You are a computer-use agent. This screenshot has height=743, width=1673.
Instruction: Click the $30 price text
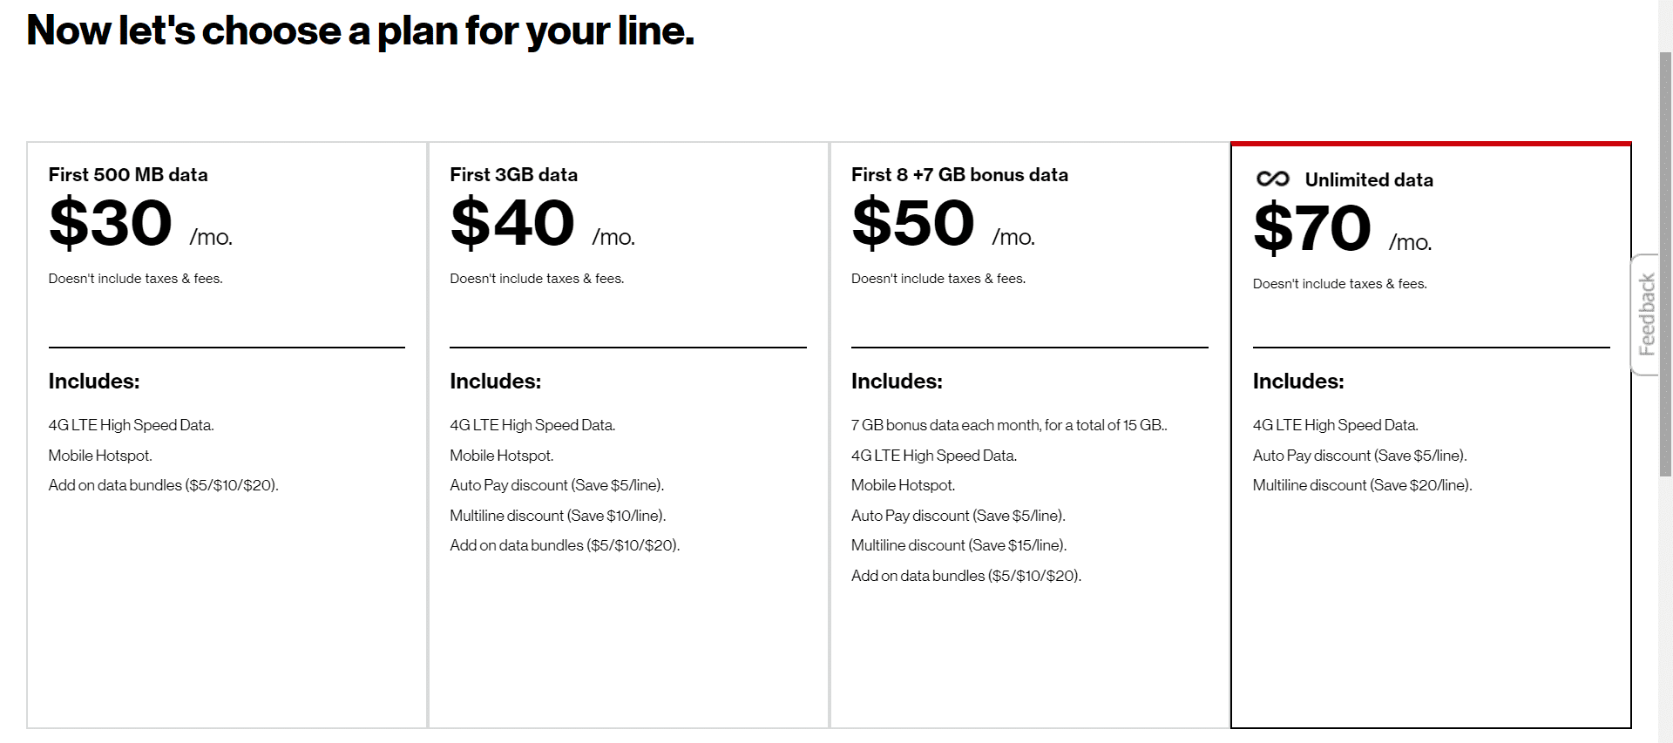111,223
